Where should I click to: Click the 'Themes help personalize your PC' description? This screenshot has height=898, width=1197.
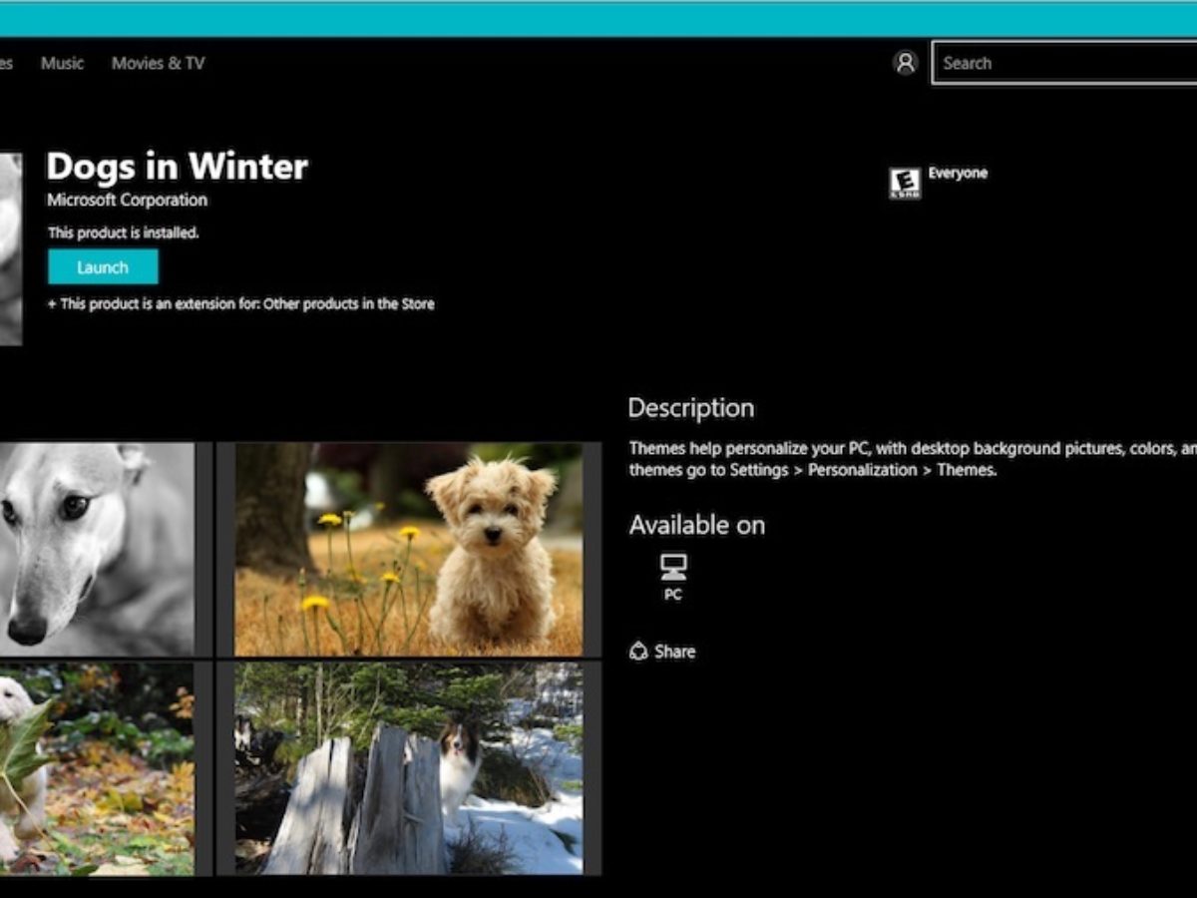pos(913,459)
